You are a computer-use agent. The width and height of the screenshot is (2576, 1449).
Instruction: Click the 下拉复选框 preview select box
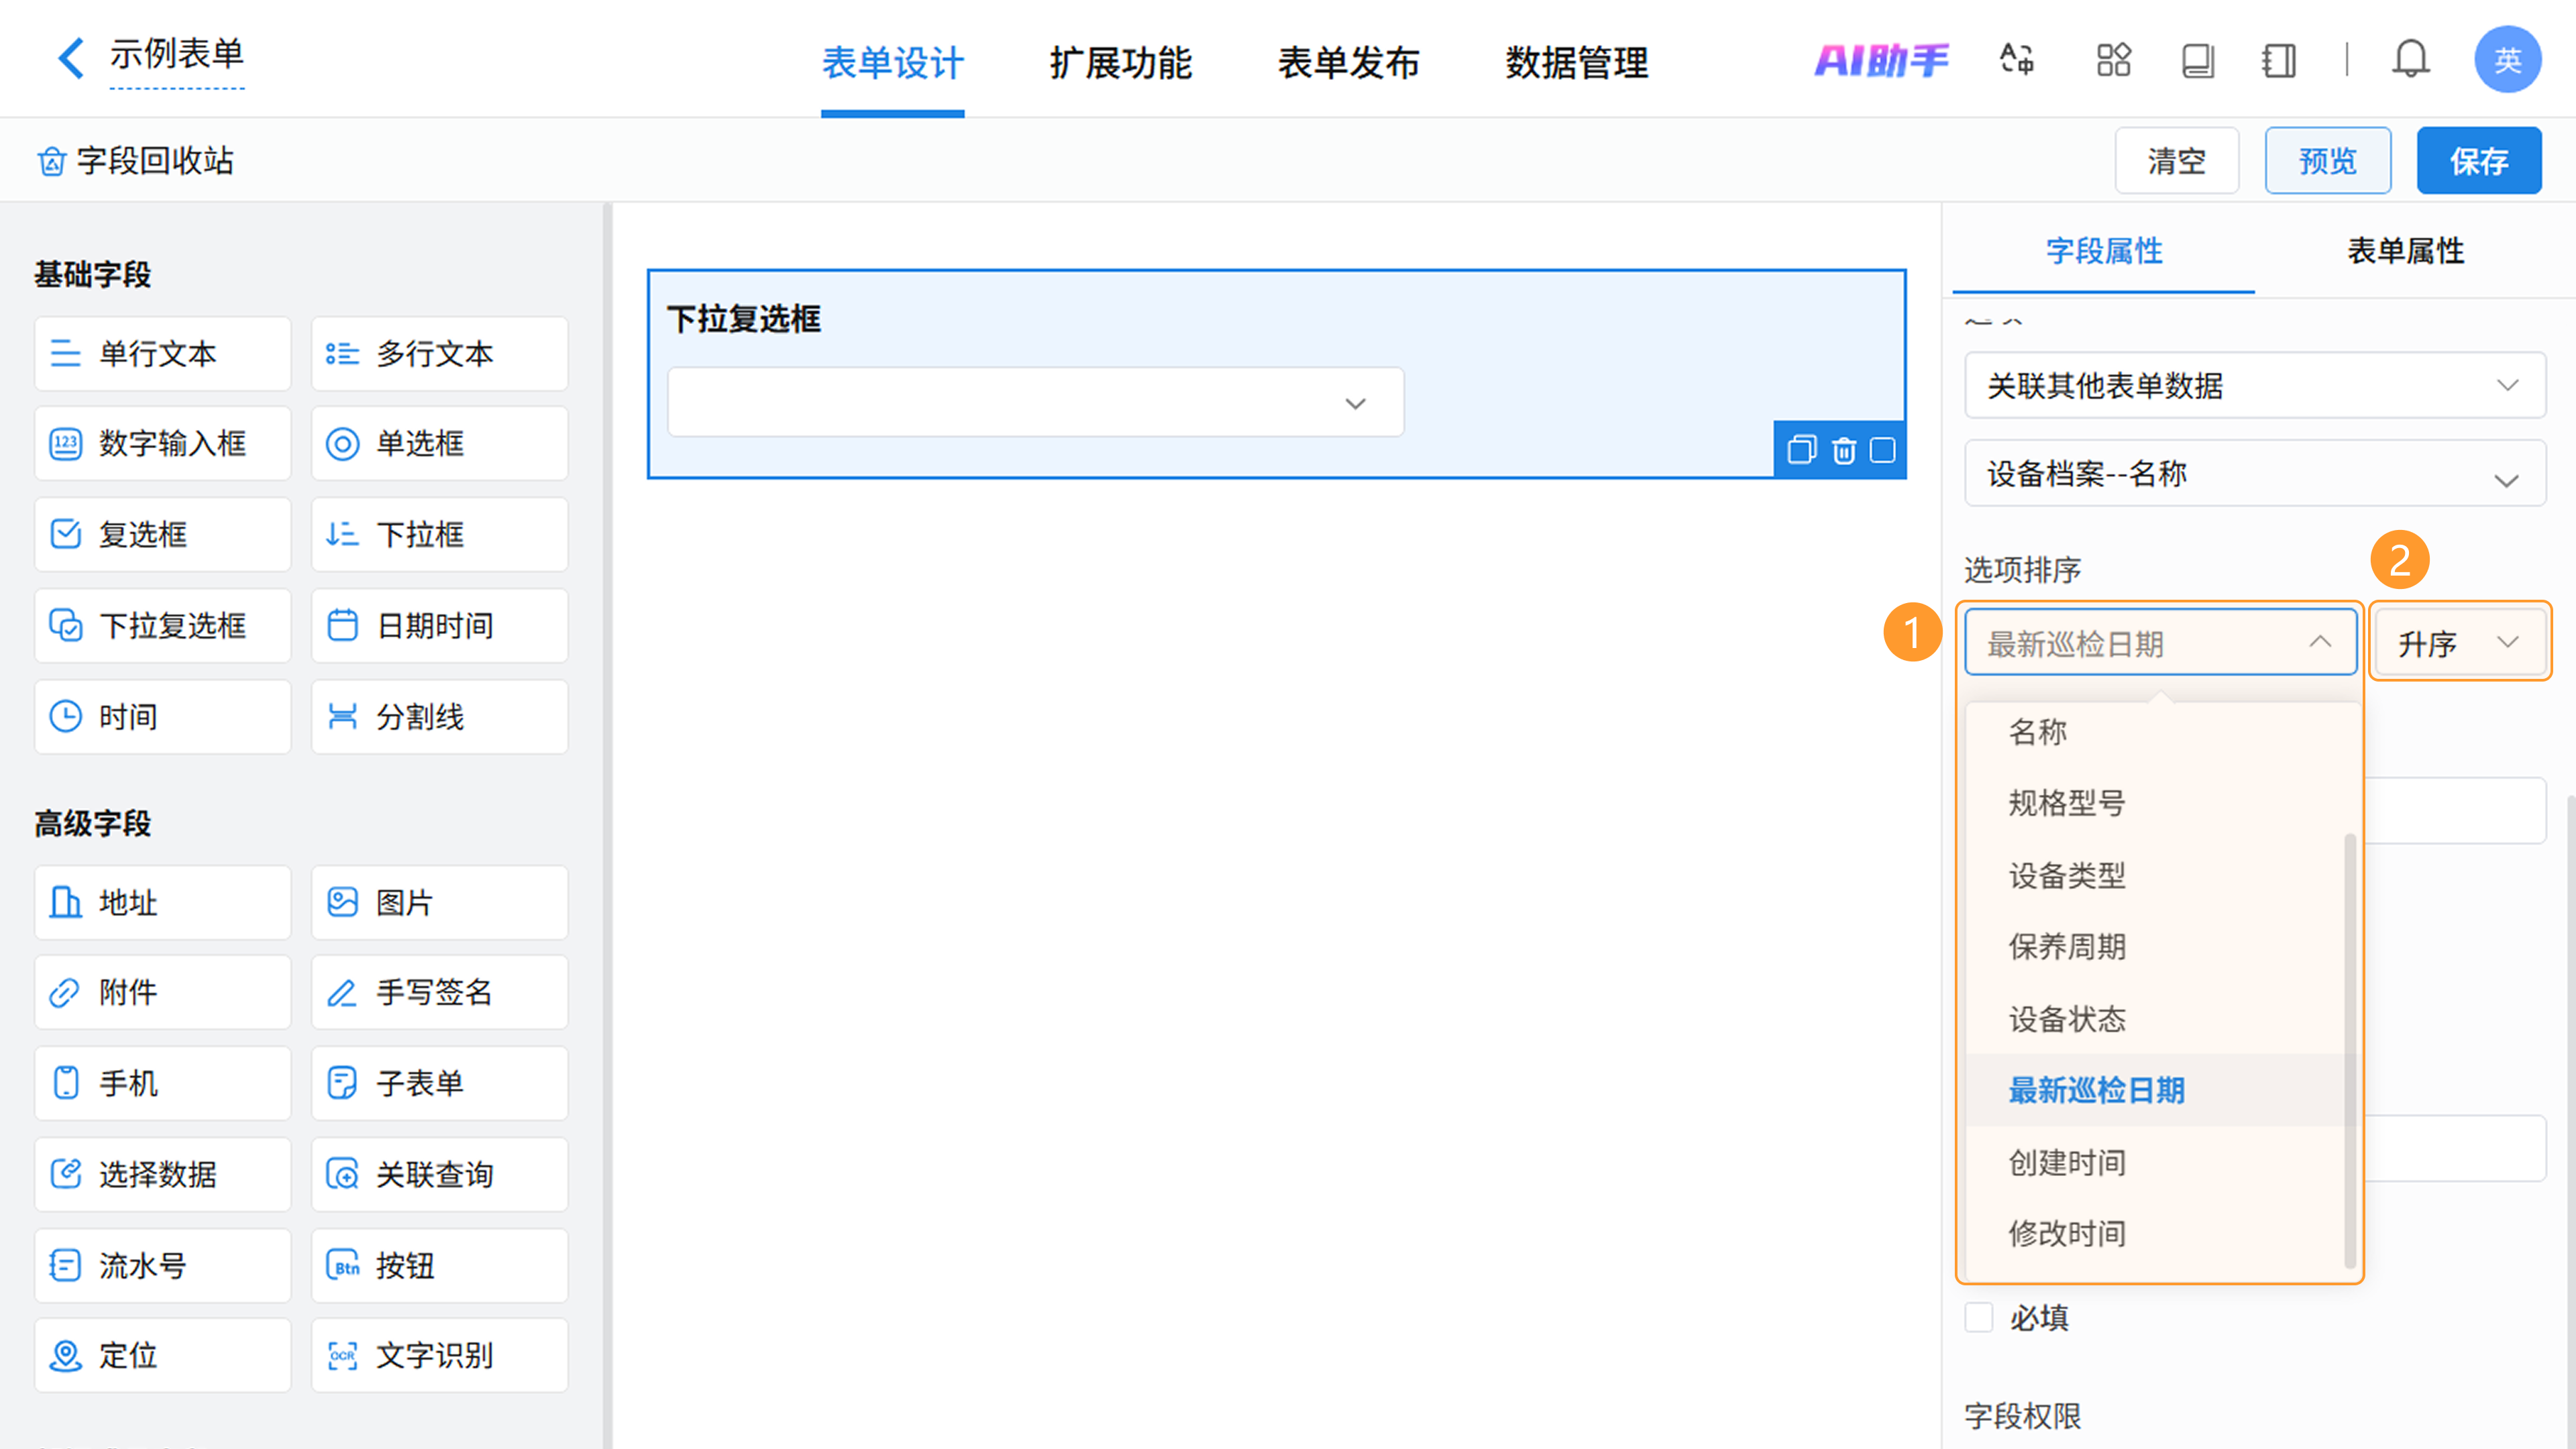(1035, 403)
